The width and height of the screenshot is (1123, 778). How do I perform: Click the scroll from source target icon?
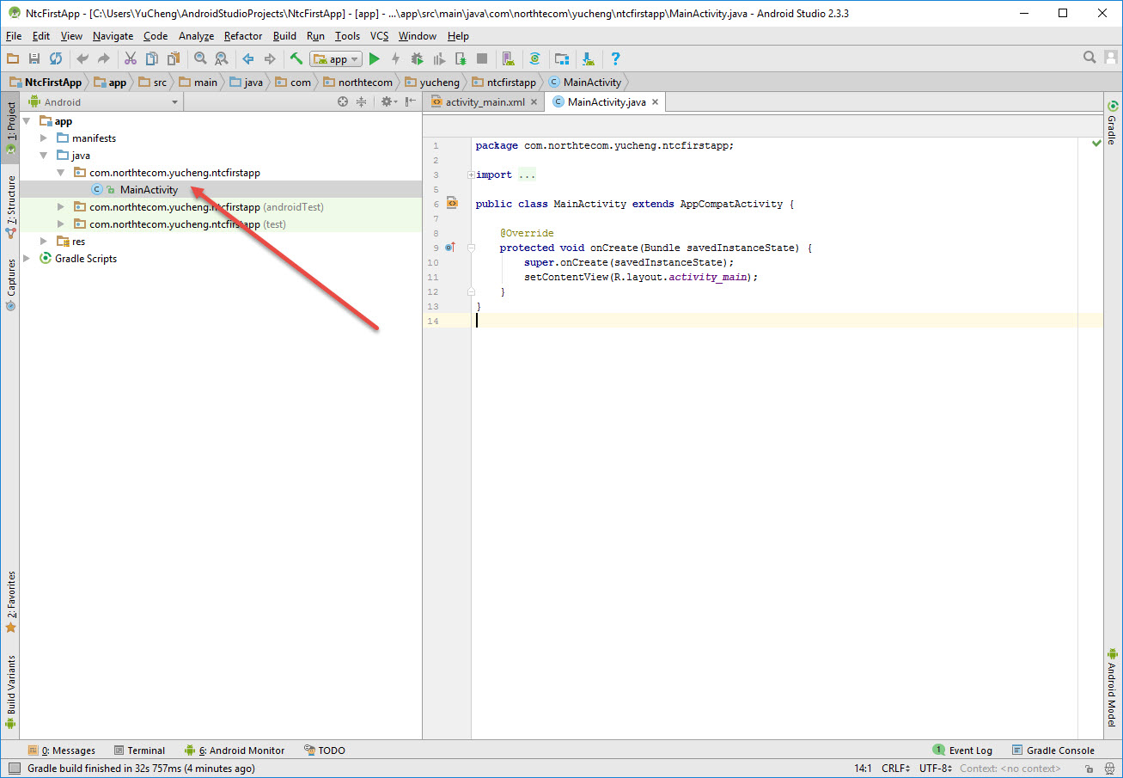[x=343, y=102]
